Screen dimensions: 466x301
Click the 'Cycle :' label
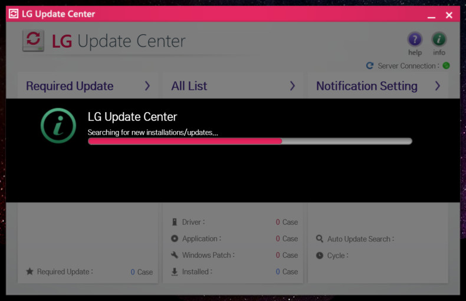pos(337,256)
